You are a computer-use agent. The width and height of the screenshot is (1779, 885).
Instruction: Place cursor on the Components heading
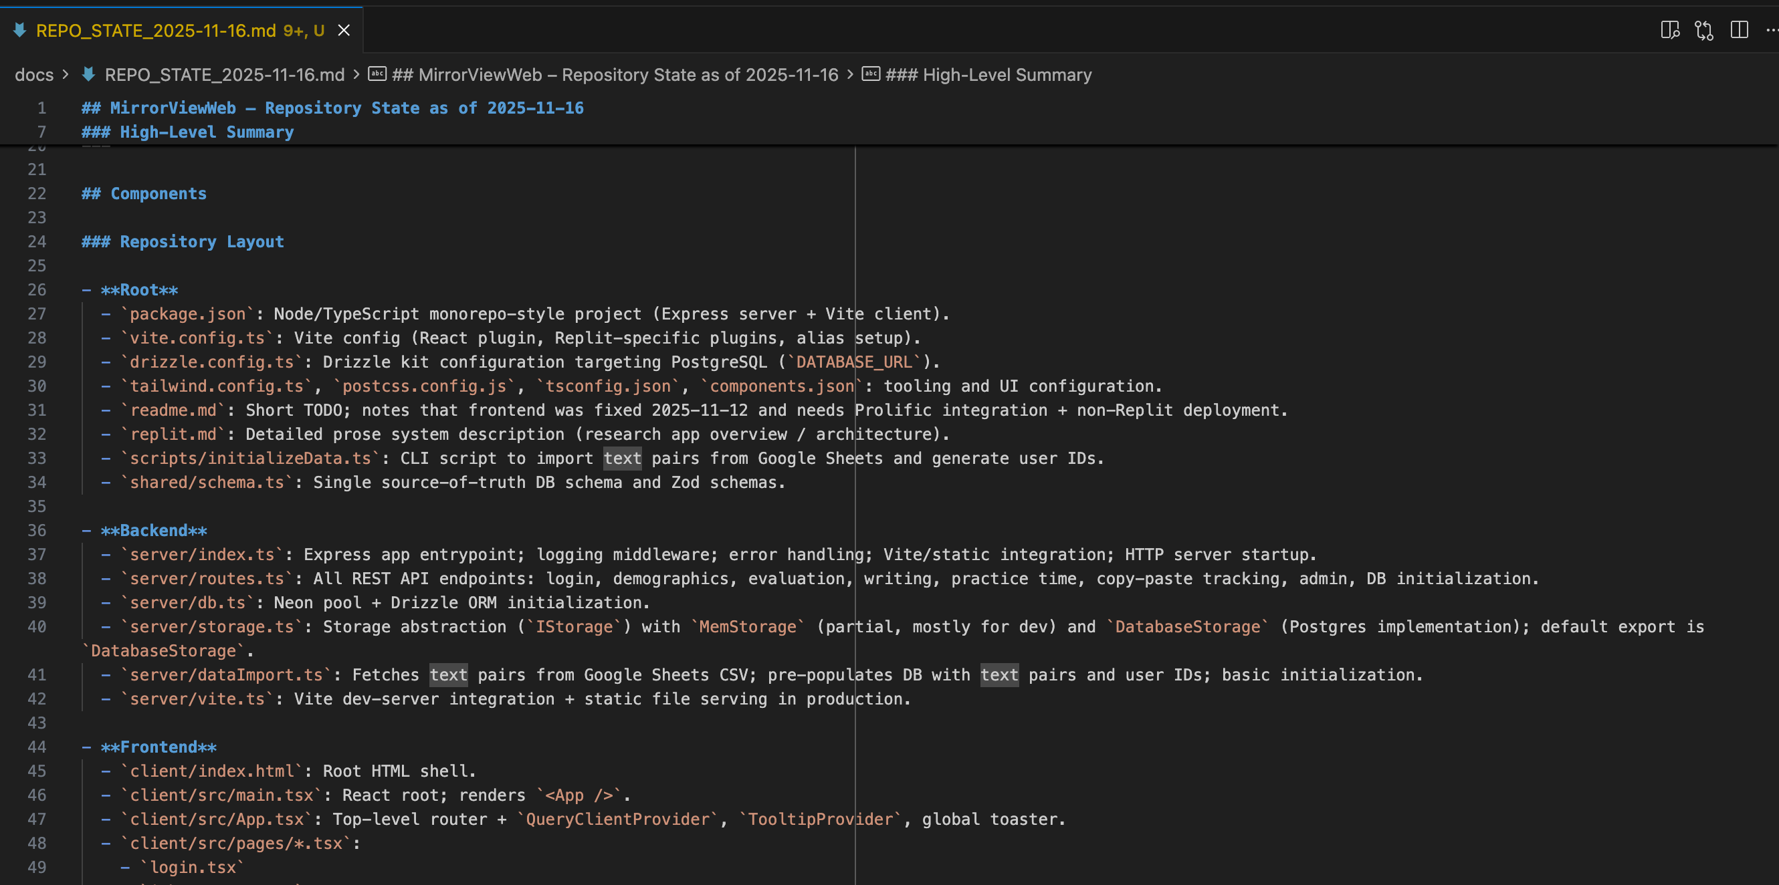click(158, 194)
